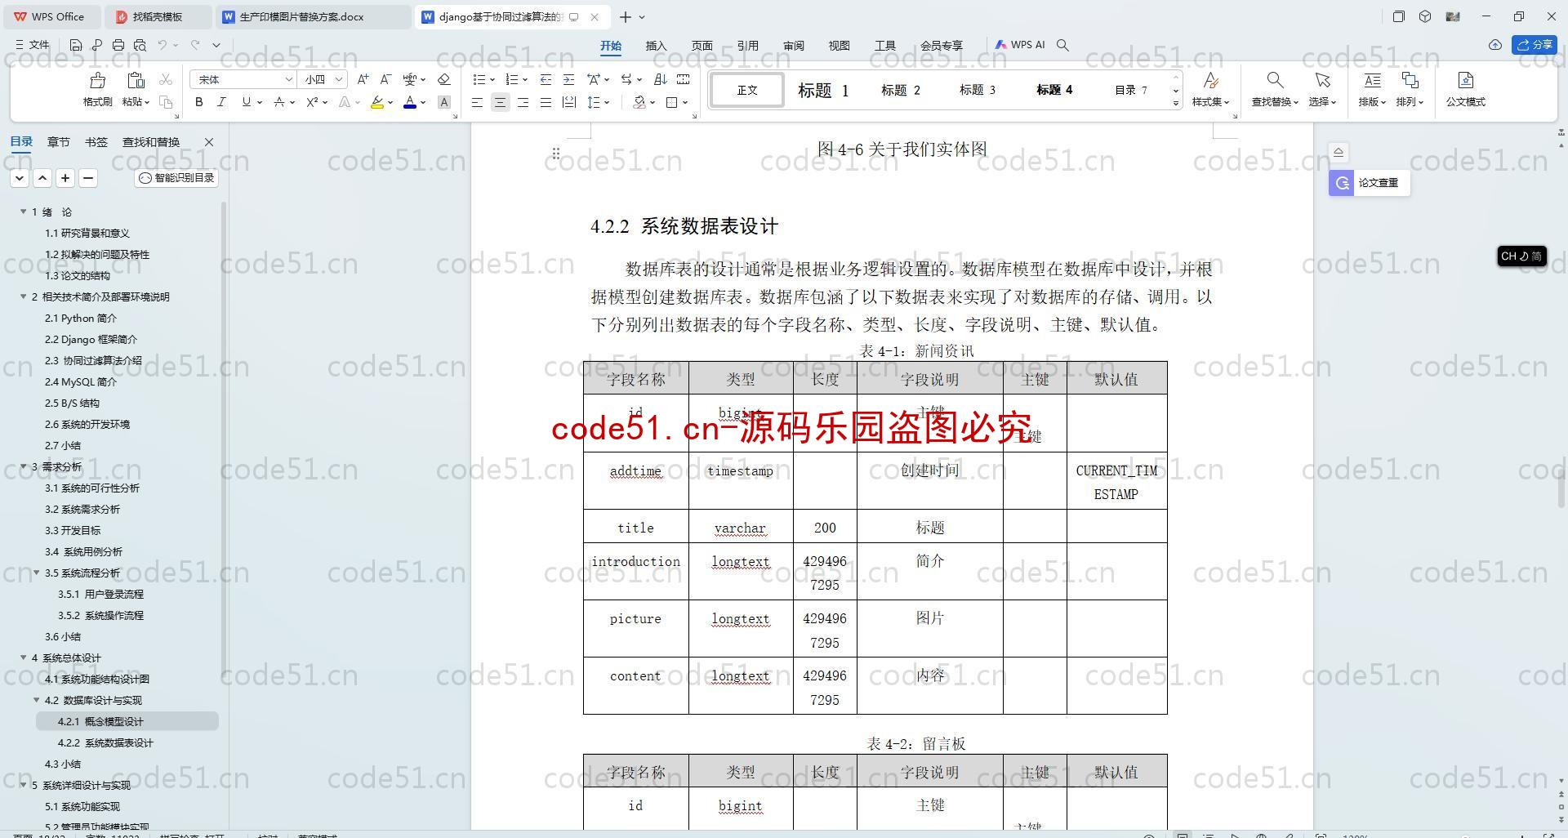Toggle Superscript formatting
The width and height of the screenshot is (1568, 838).
pos(312,102)
